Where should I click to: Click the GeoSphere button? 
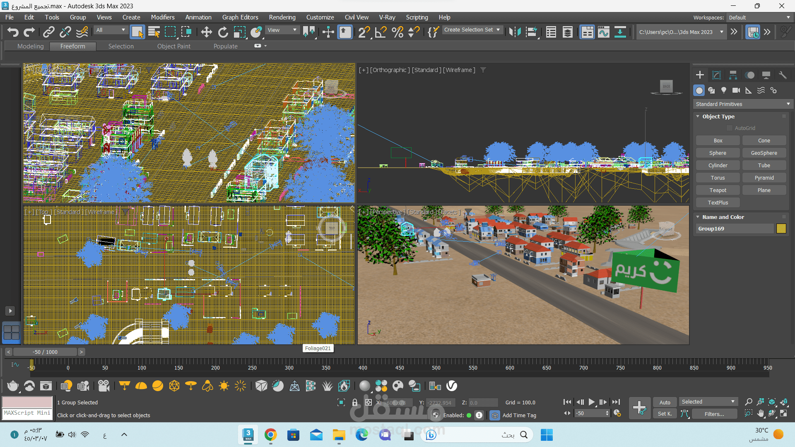tap(764, 153)
